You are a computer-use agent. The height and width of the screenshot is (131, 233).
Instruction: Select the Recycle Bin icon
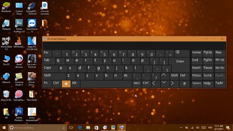6,96
